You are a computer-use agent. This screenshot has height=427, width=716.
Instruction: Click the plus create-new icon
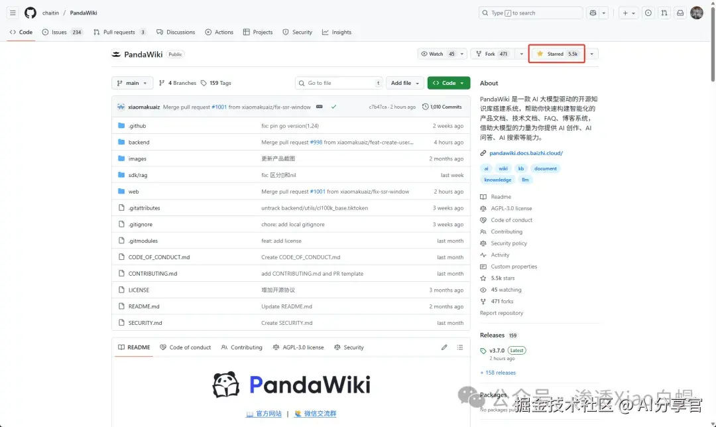click(625, 13)
